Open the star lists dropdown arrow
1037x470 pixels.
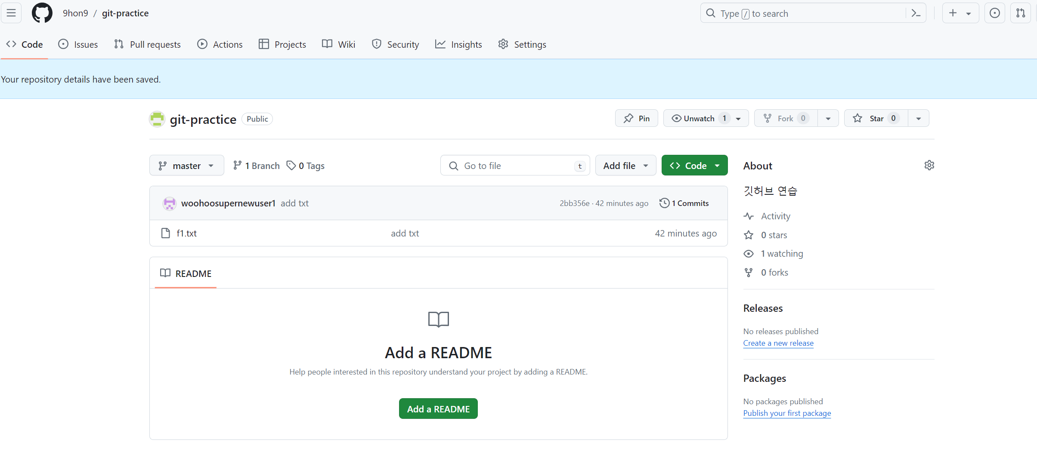(x=918, y=118)
